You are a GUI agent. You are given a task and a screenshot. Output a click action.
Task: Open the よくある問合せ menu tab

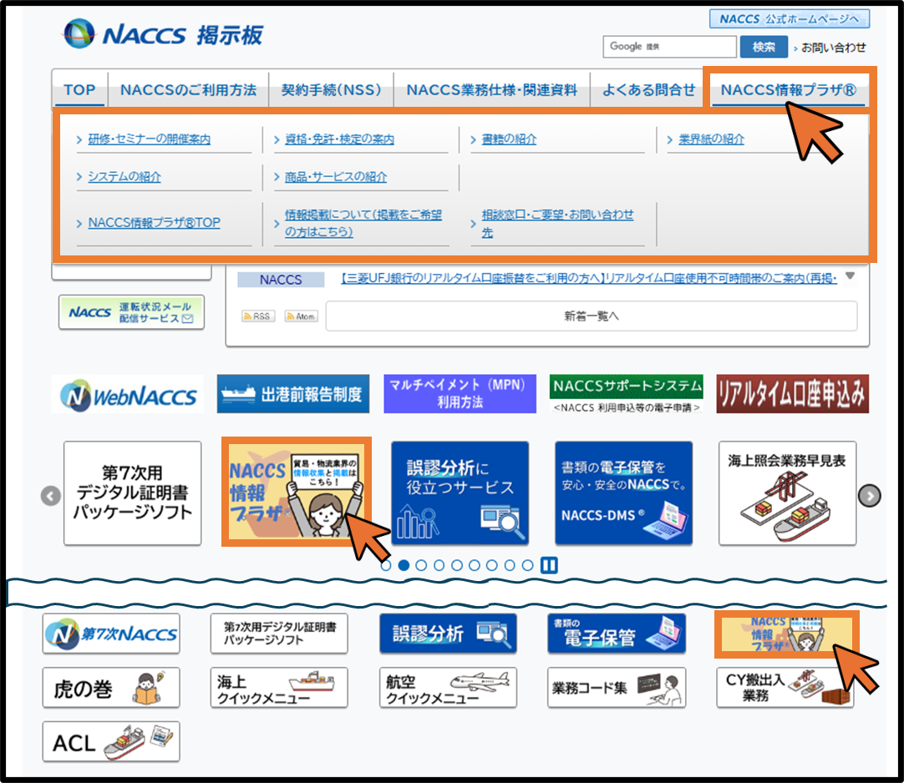(x=648, y=90)
